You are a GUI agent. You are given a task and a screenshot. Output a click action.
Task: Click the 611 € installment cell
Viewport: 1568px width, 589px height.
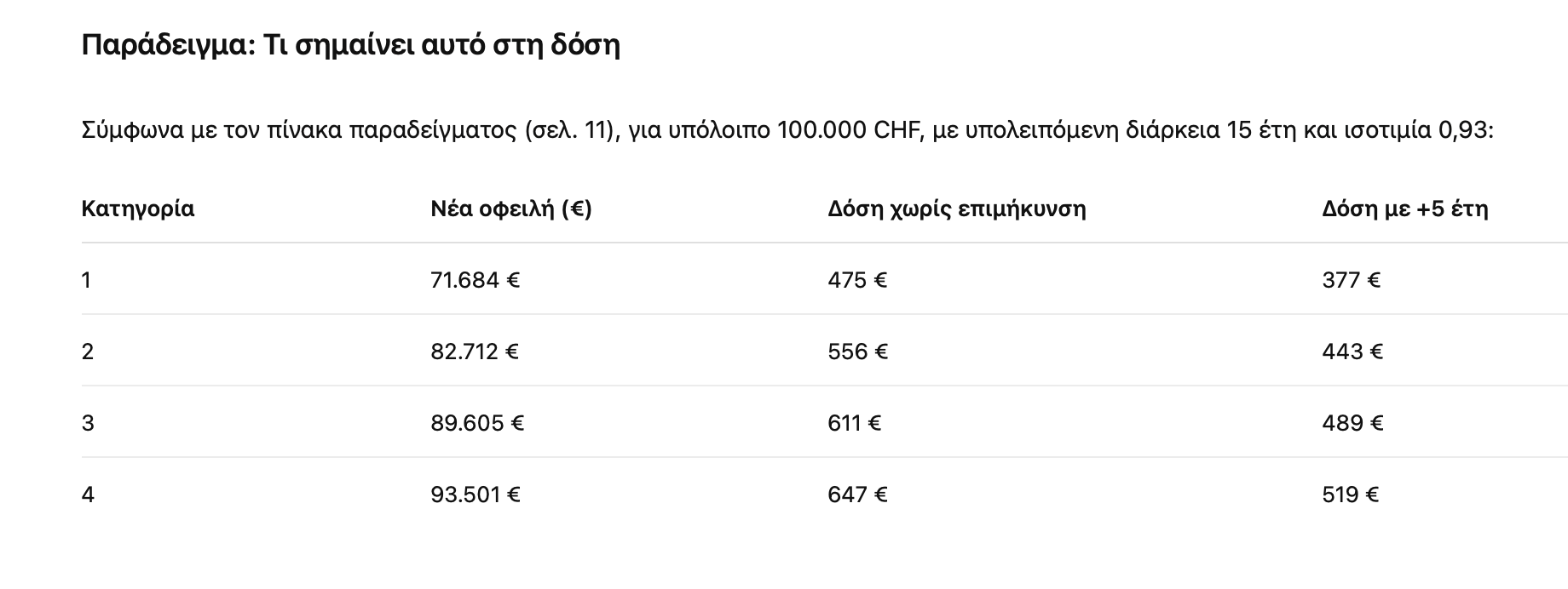(x=854, y=423)
